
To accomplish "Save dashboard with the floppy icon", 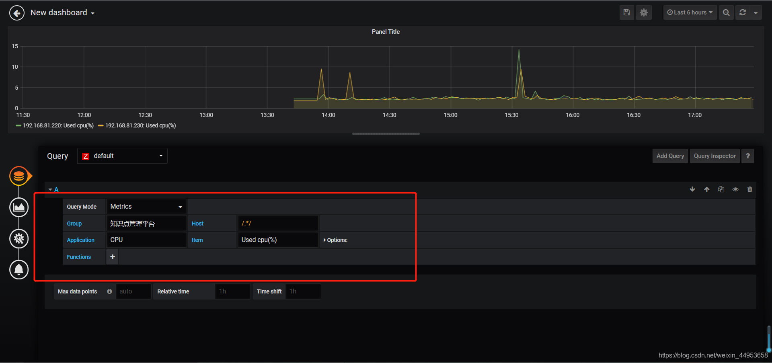I will (626, 12).
